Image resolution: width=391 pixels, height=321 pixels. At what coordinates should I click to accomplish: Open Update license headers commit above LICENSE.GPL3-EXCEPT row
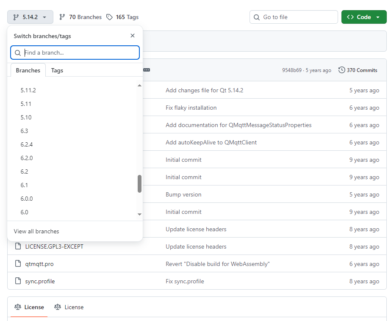196,229
